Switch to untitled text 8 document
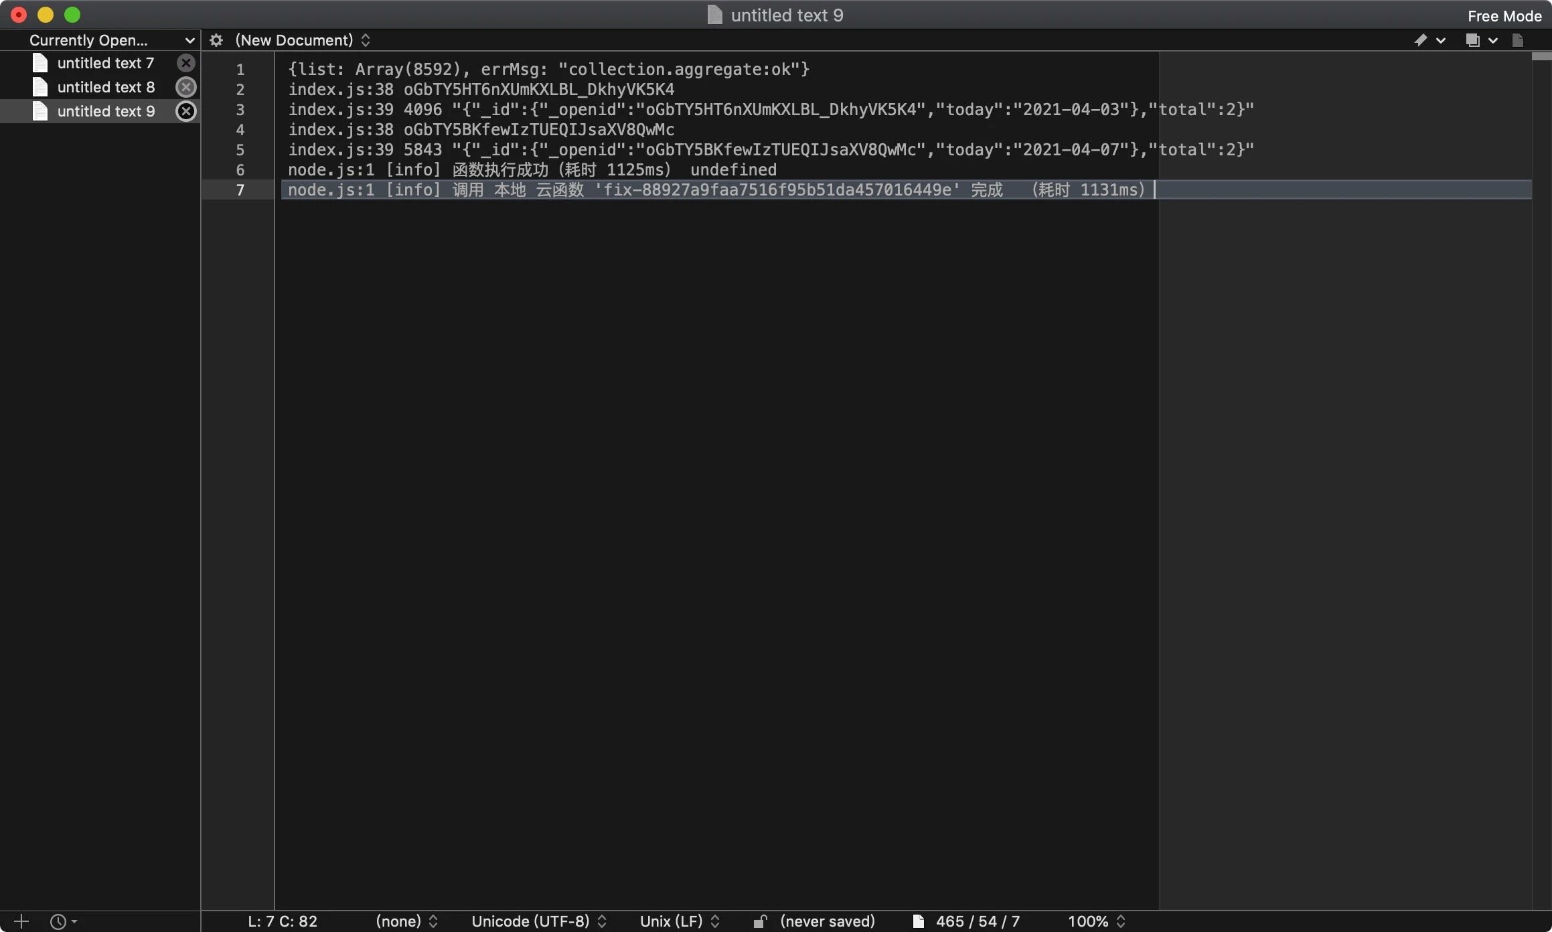The height and width of the screenshot is (932, 1552). (x=105, y=87)
